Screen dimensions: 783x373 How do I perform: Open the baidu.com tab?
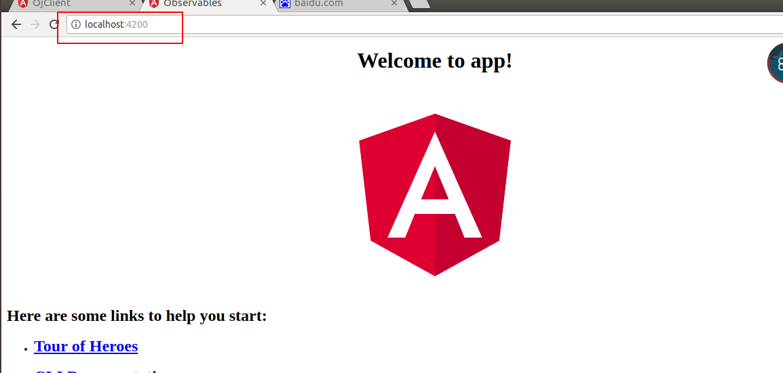[338, 4]
